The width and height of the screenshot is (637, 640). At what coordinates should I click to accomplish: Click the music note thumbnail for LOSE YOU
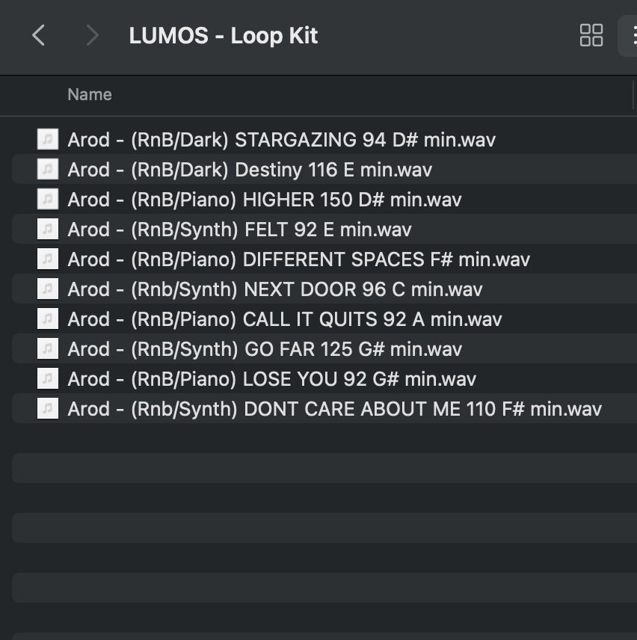point(47,378)
